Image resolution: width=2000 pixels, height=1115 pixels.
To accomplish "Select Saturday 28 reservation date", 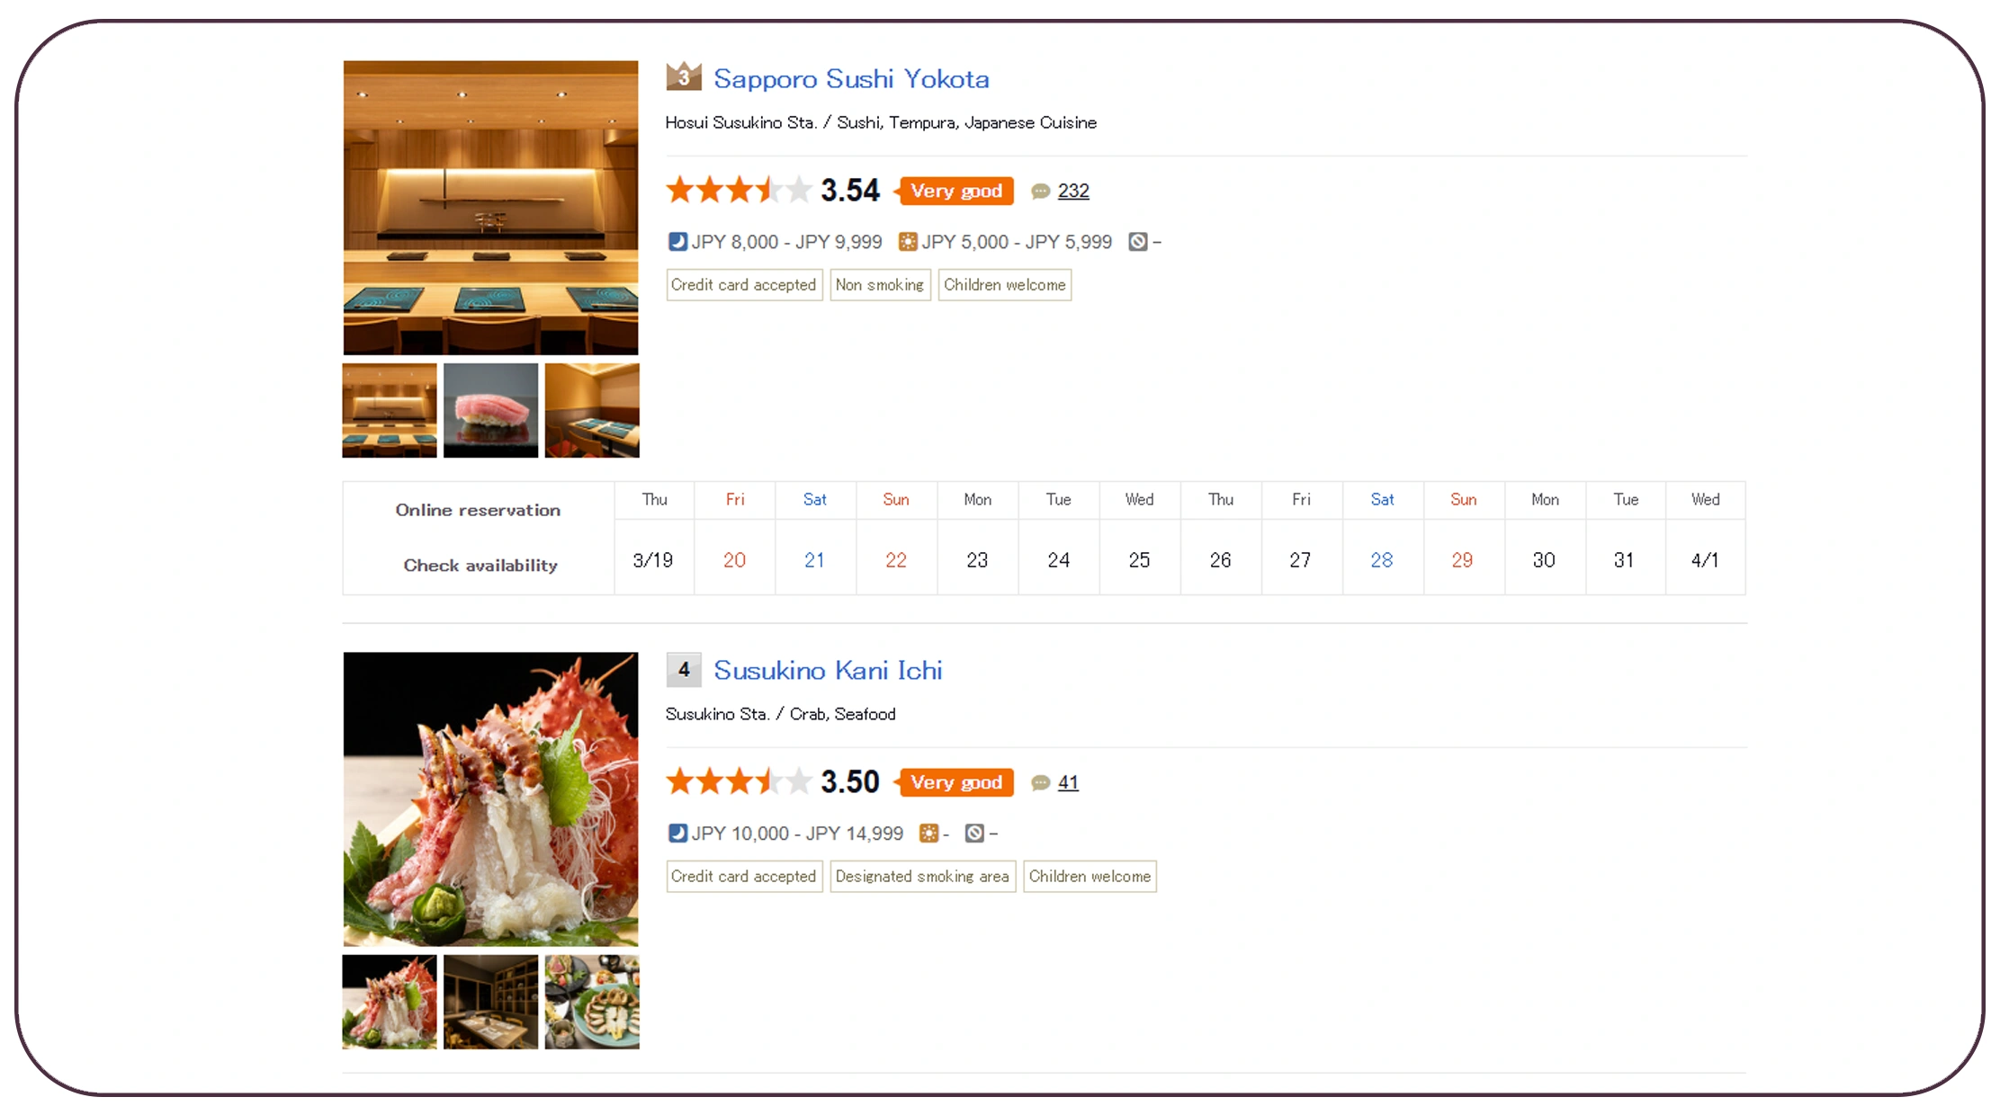I will click(x=1381, y=560).
